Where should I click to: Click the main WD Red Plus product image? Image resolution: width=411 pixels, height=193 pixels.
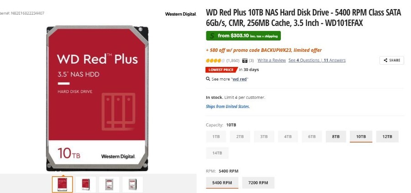97,98
